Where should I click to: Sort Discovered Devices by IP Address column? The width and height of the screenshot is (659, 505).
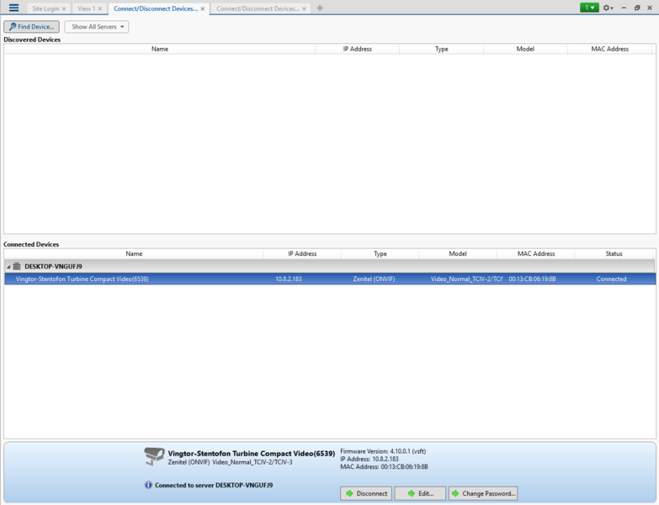click(357, 49)
